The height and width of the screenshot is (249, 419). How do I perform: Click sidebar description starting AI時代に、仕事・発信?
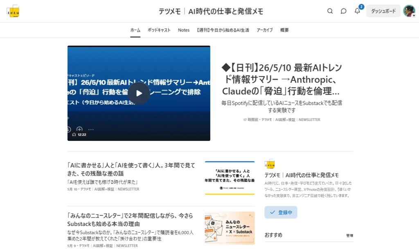(308, 189)
